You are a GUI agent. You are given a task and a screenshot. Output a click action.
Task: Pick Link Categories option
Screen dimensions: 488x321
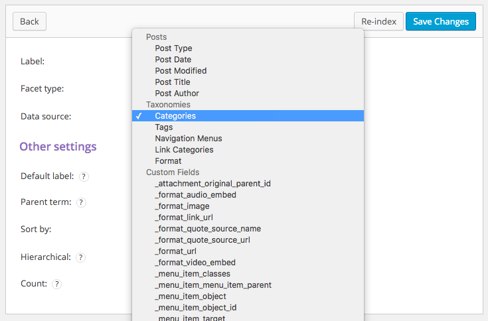click(x=184, y=150)
